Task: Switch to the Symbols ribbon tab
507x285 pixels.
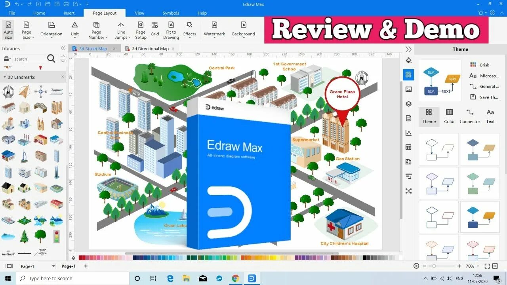Action: coord(171,13)
